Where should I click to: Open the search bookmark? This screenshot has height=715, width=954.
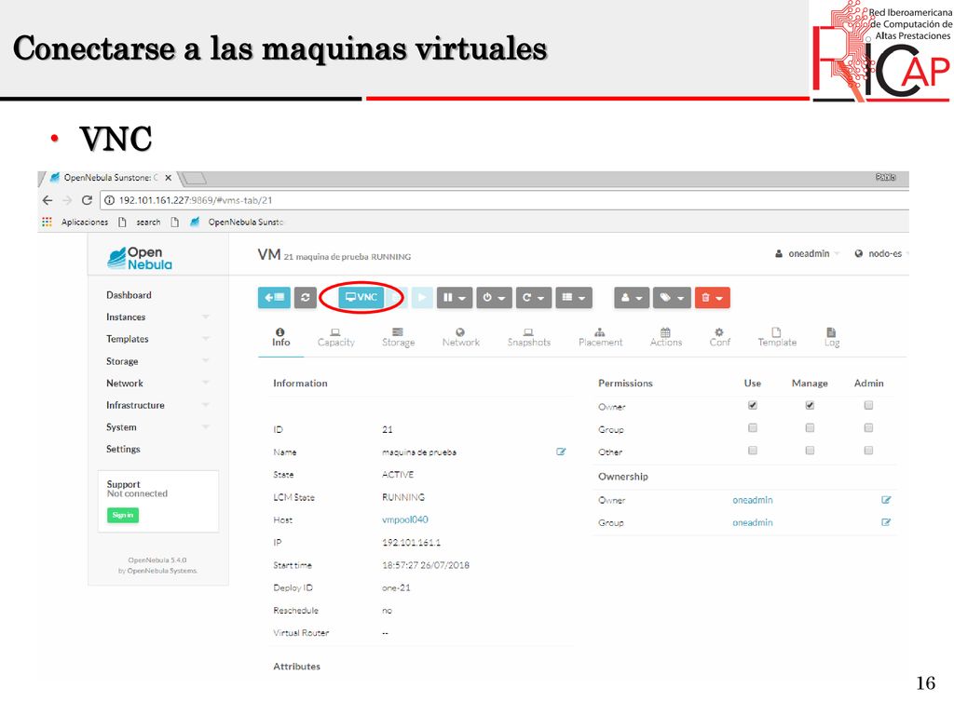pos(140,222)
